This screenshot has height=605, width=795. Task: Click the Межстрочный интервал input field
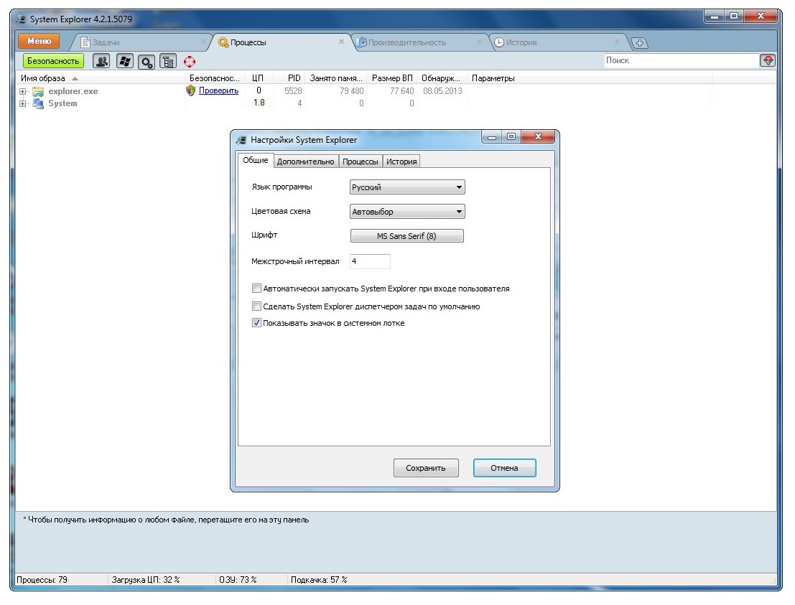(370, 261)
